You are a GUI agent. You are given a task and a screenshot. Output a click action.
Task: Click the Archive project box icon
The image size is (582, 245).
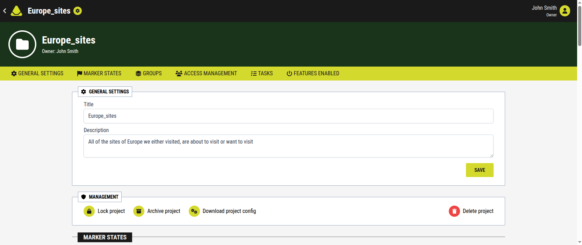point(139,211)
